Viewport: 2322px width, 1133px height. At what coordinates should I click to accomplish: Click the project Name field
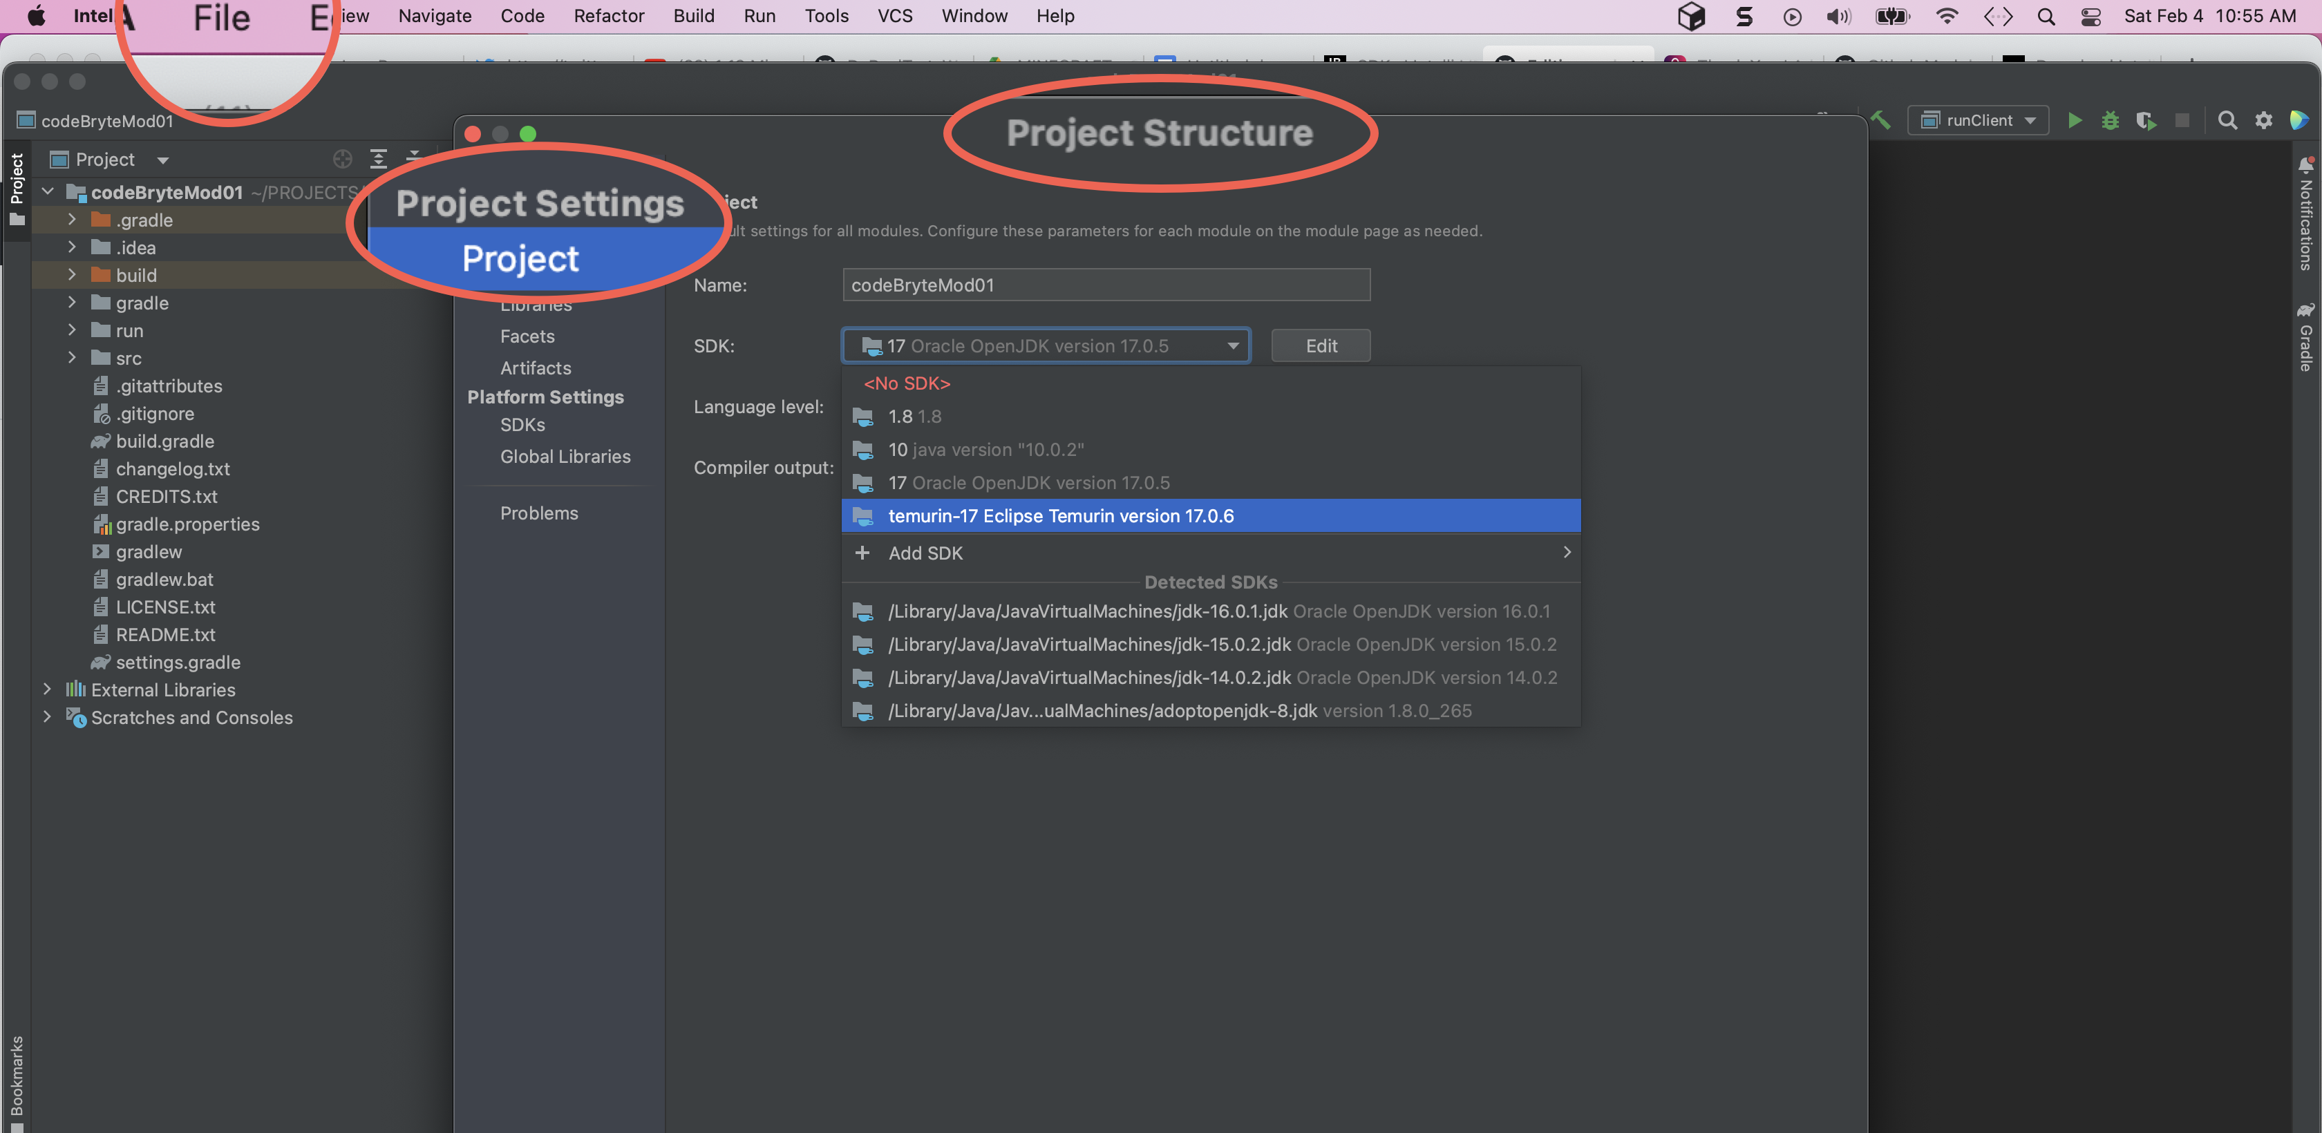pos(1106,285)
